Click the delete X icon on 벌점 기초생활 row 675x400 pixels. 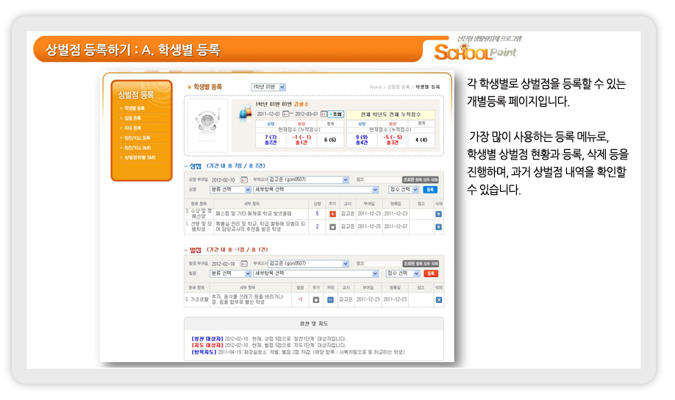click(438, 299)
